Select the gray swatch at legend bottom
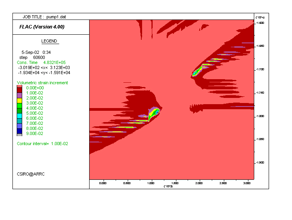 click(x=19, y=135)
